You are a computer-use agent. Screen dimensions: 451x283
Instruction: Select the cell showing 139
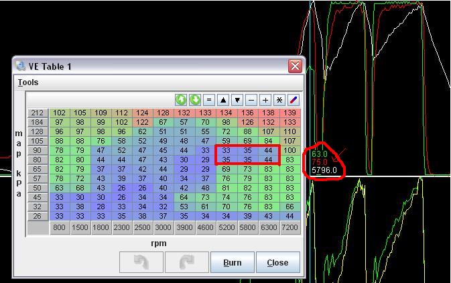[x=290, y=113]
